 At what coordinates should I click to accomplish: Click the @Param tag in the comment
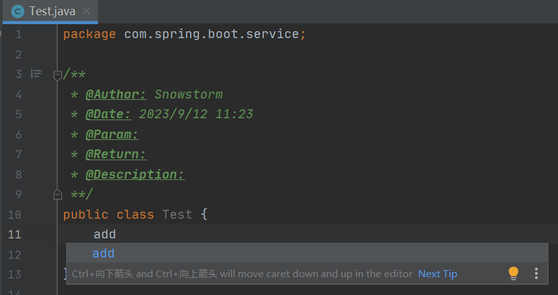(112, 135)
